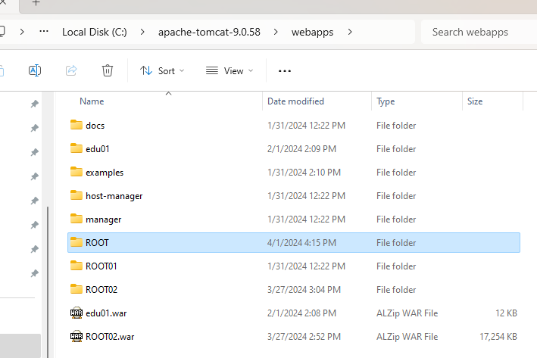
Task: Click the 3/27/2024 3:04 PM date
Action: click(304, 290)
